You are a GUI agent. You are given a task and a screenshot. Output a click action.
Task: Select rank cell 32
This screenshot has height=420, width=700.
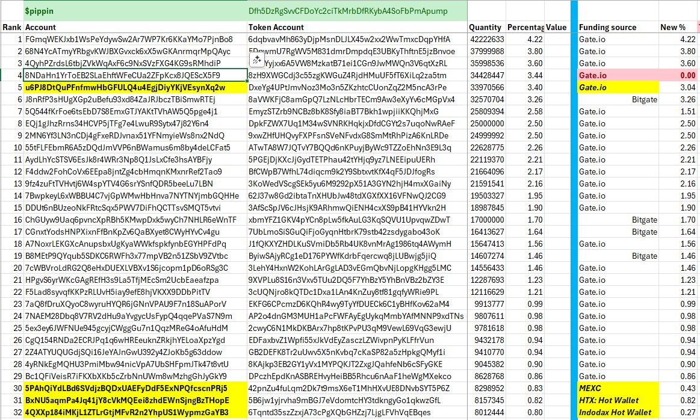pyautogui.click(x=12, y=413)
